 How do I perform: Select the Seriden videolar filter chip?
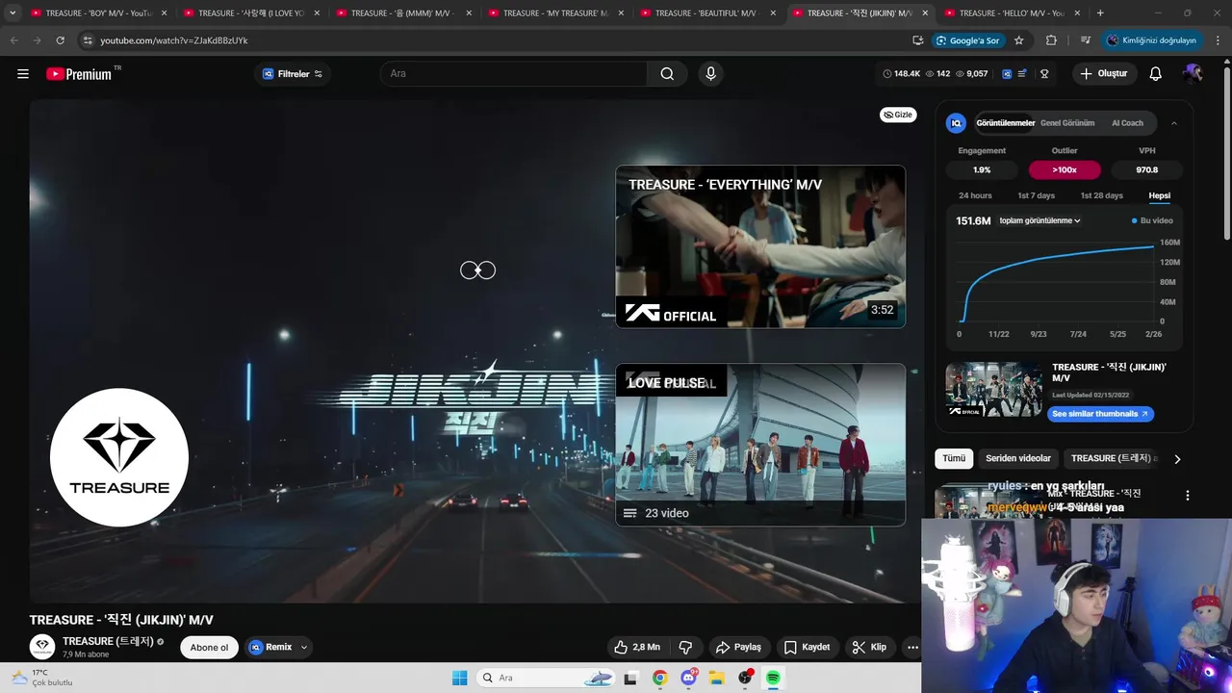pyautogui.click(x=1018, y=459)
